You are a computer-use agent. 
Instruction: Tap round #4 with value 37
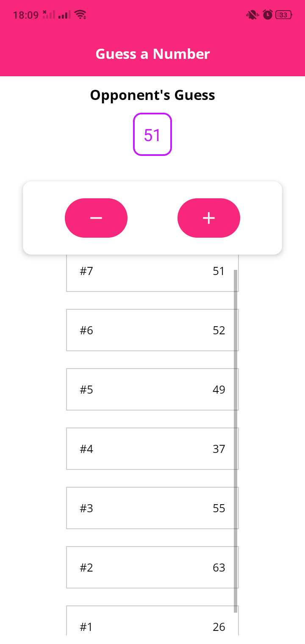click(x=152, y=449)
